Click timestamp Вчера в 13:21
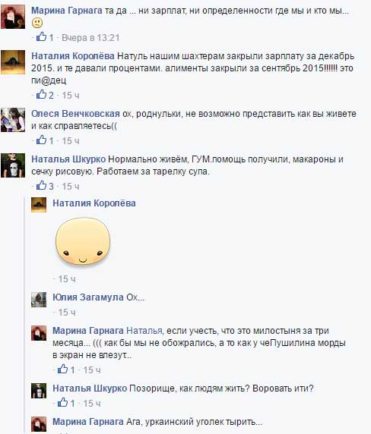 point(90,38)
